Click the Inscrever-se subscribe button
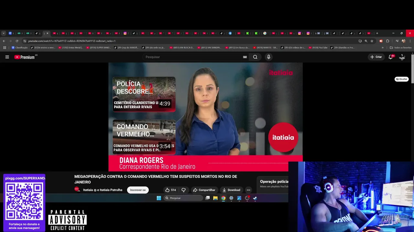The height and width of the screenshot is (232, 414). coord(138,190)
